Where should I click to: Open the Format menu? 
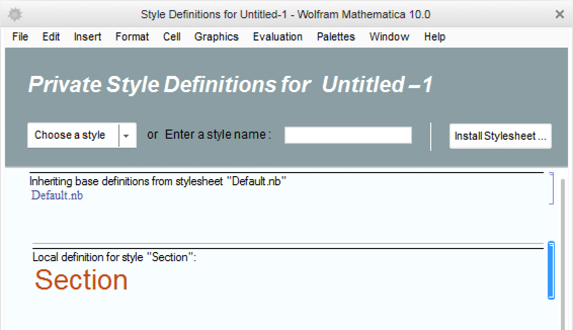coord(132,37)
